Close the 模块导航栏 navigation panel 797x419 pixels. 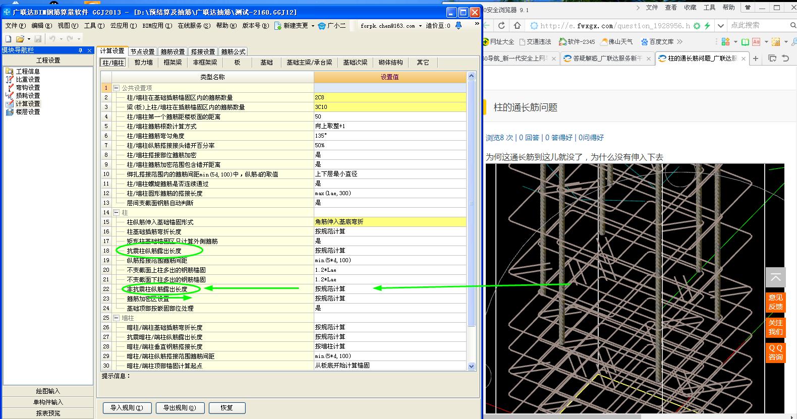[90, 50]
